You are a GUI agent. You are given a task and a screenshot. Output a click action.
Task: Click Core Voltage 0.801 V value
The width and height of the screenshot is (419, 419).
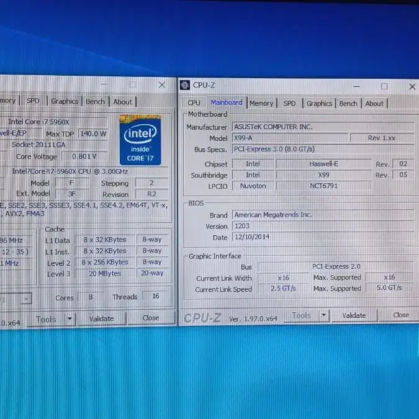pyautogui.click(x=84, y=156)
